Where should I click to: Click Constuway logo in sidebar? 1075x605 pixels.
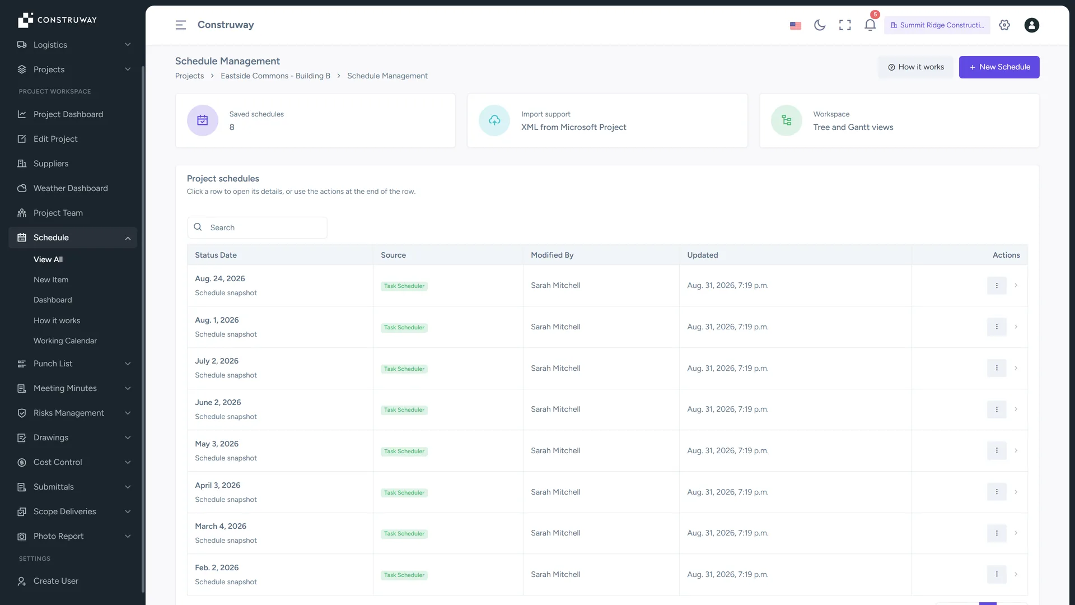(x=57, y=20)
